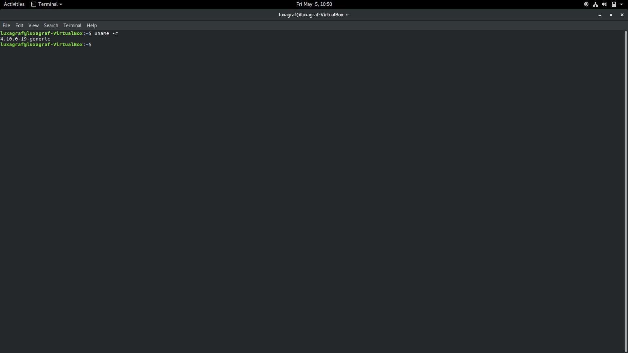Click the volume/sound icon

point(604,4)
